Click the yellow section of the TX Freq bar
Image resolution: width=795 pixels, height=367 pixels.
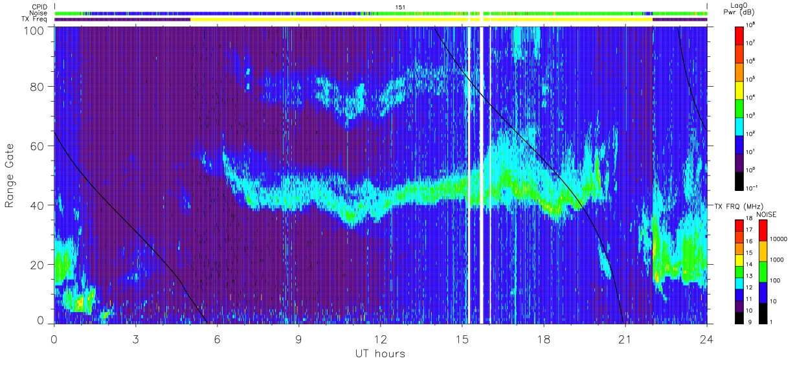coord(421,19)
